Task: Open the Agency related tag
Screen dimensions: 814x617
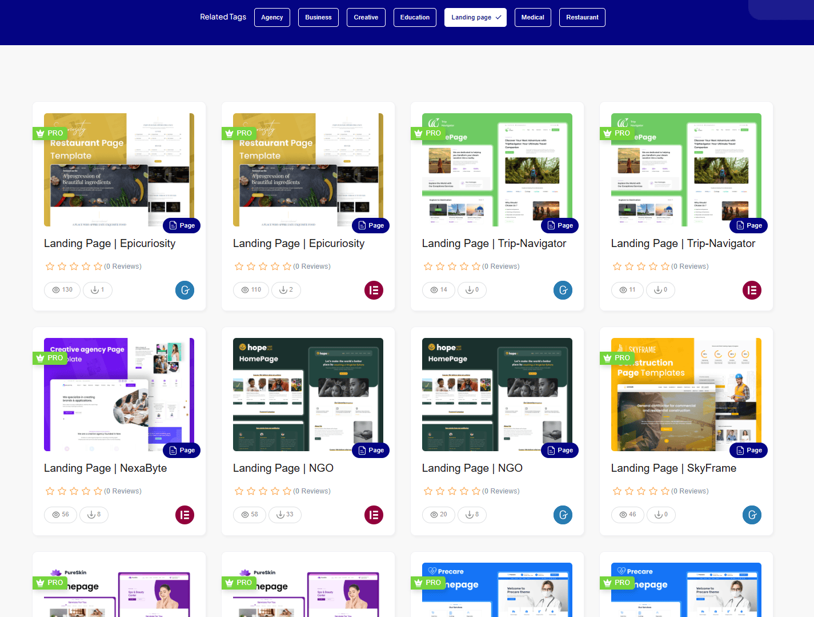Action: [x=272, y=17]
